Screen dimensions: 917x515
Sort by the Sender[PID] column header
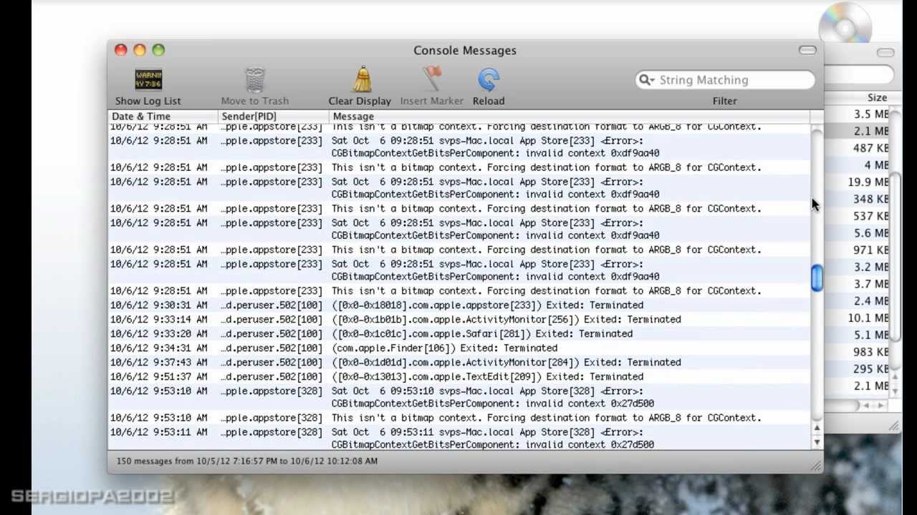(274, 117)
